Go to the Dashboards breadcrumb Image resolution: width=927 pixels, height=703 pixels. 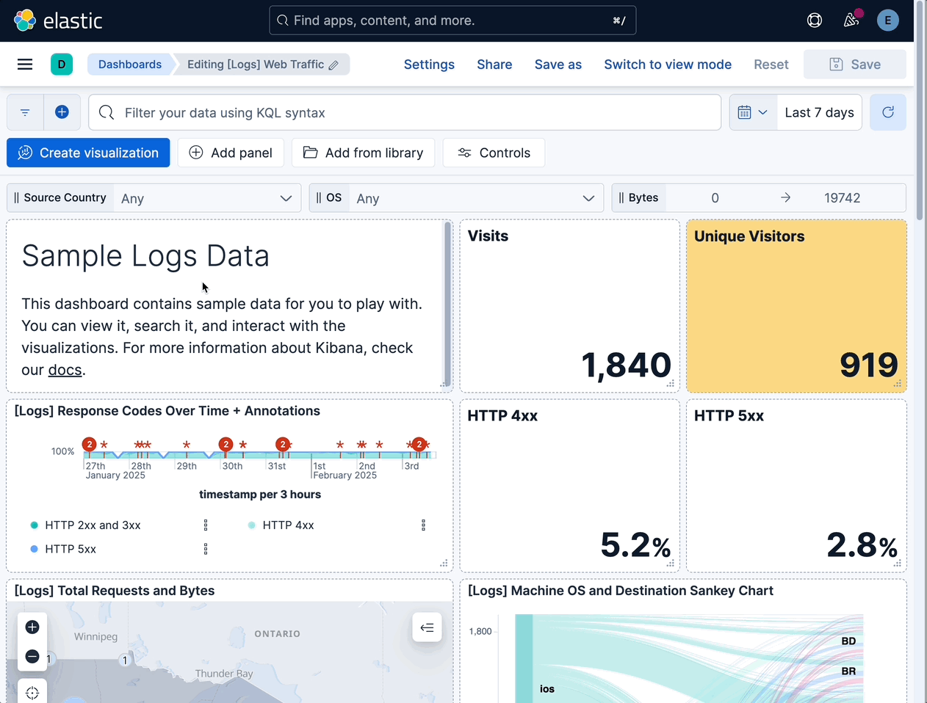(130, 65)
